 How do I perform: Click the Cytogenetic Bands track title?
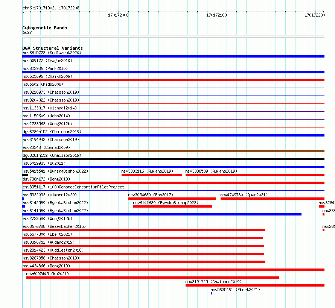pos(45,28)
